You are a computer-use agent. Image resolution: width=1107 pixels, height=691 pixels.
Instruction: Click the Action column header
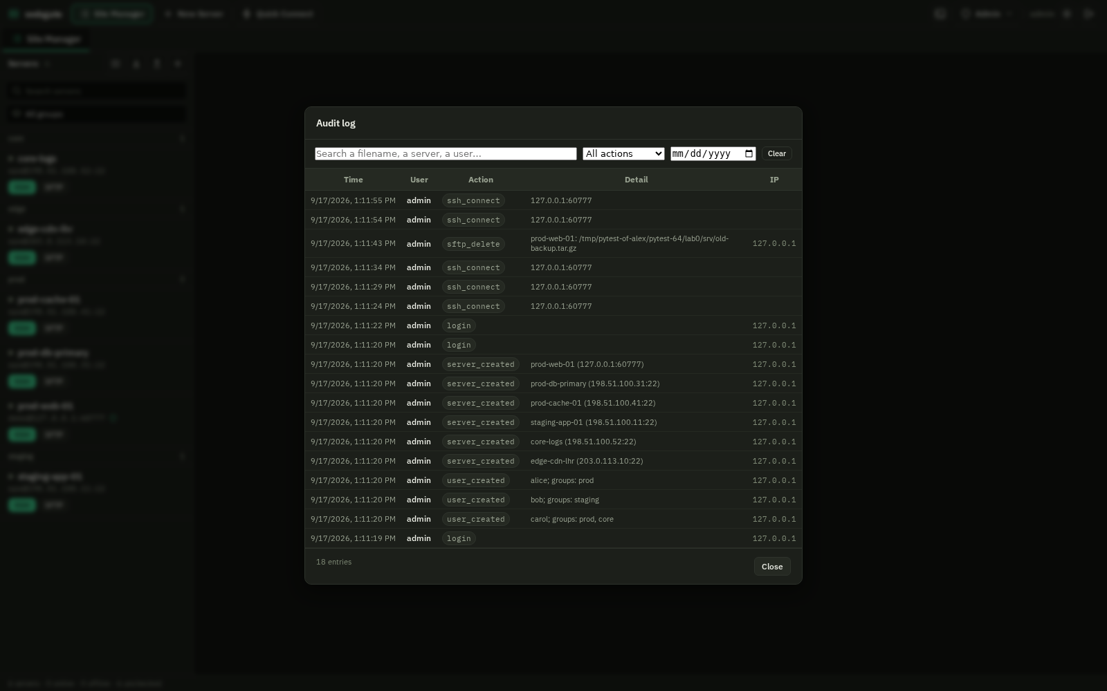click(481, 180)
